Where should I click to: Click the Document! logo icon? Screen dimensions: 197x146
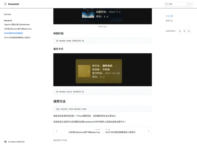coord(5,4)
